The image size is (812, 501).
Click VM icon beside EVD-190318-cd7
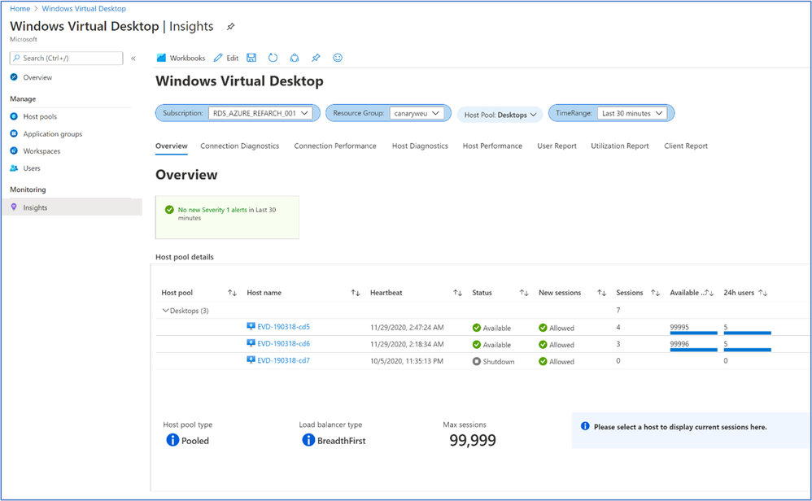tap(251, 360)
